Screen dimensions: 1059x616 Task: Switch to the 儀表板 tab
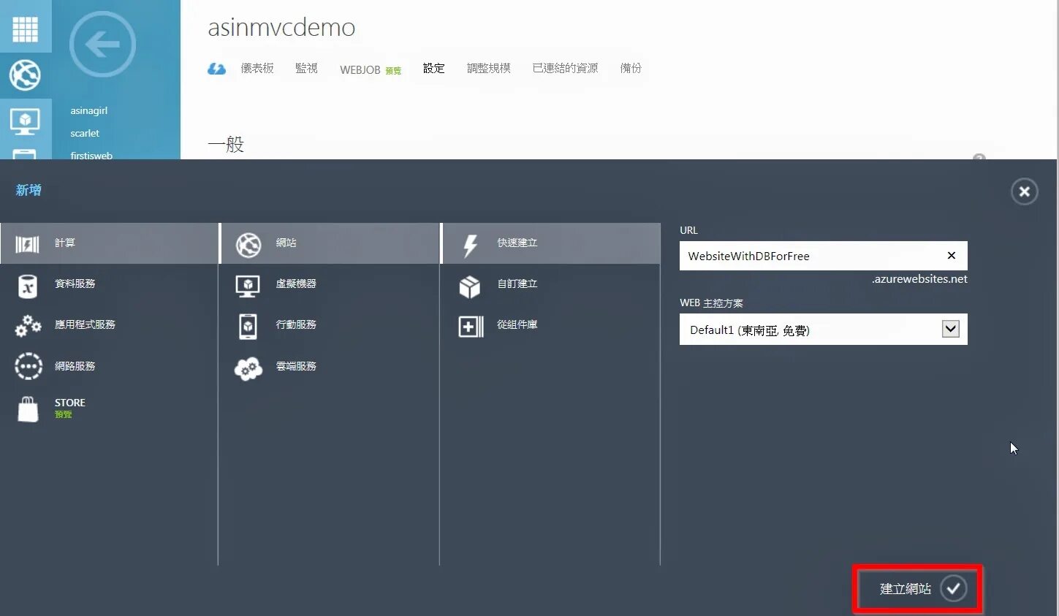257,68
